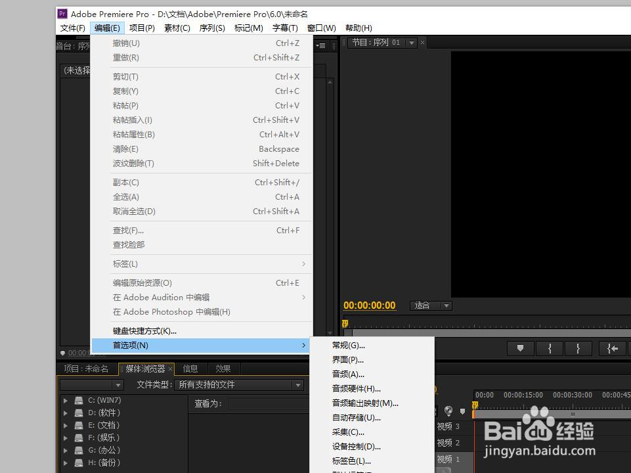Switch to the 项目: 未命名 tab
The image size is (631, 473).
[86, 369]
